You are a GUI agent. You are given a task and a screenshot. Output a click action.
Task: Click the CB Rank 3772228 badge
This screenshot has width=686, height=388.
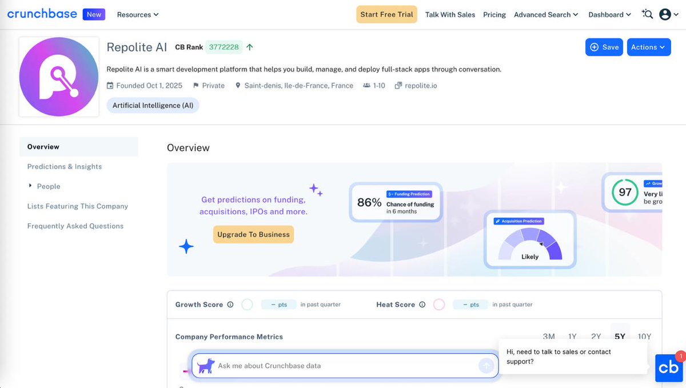224,47
